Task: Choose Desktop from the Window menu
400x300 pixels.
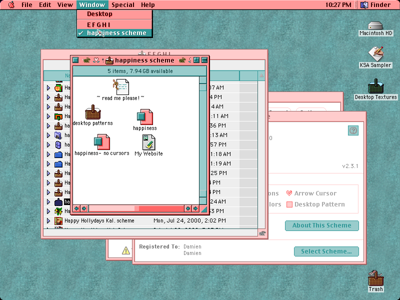Action: [114, 14]
